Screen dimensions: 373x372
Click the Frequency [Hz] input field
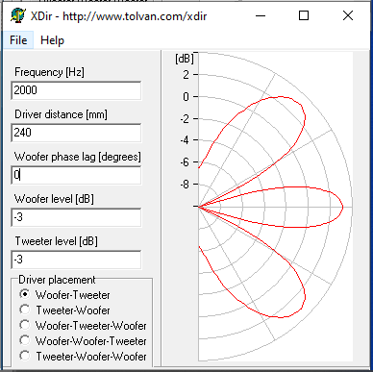[76, 90]
